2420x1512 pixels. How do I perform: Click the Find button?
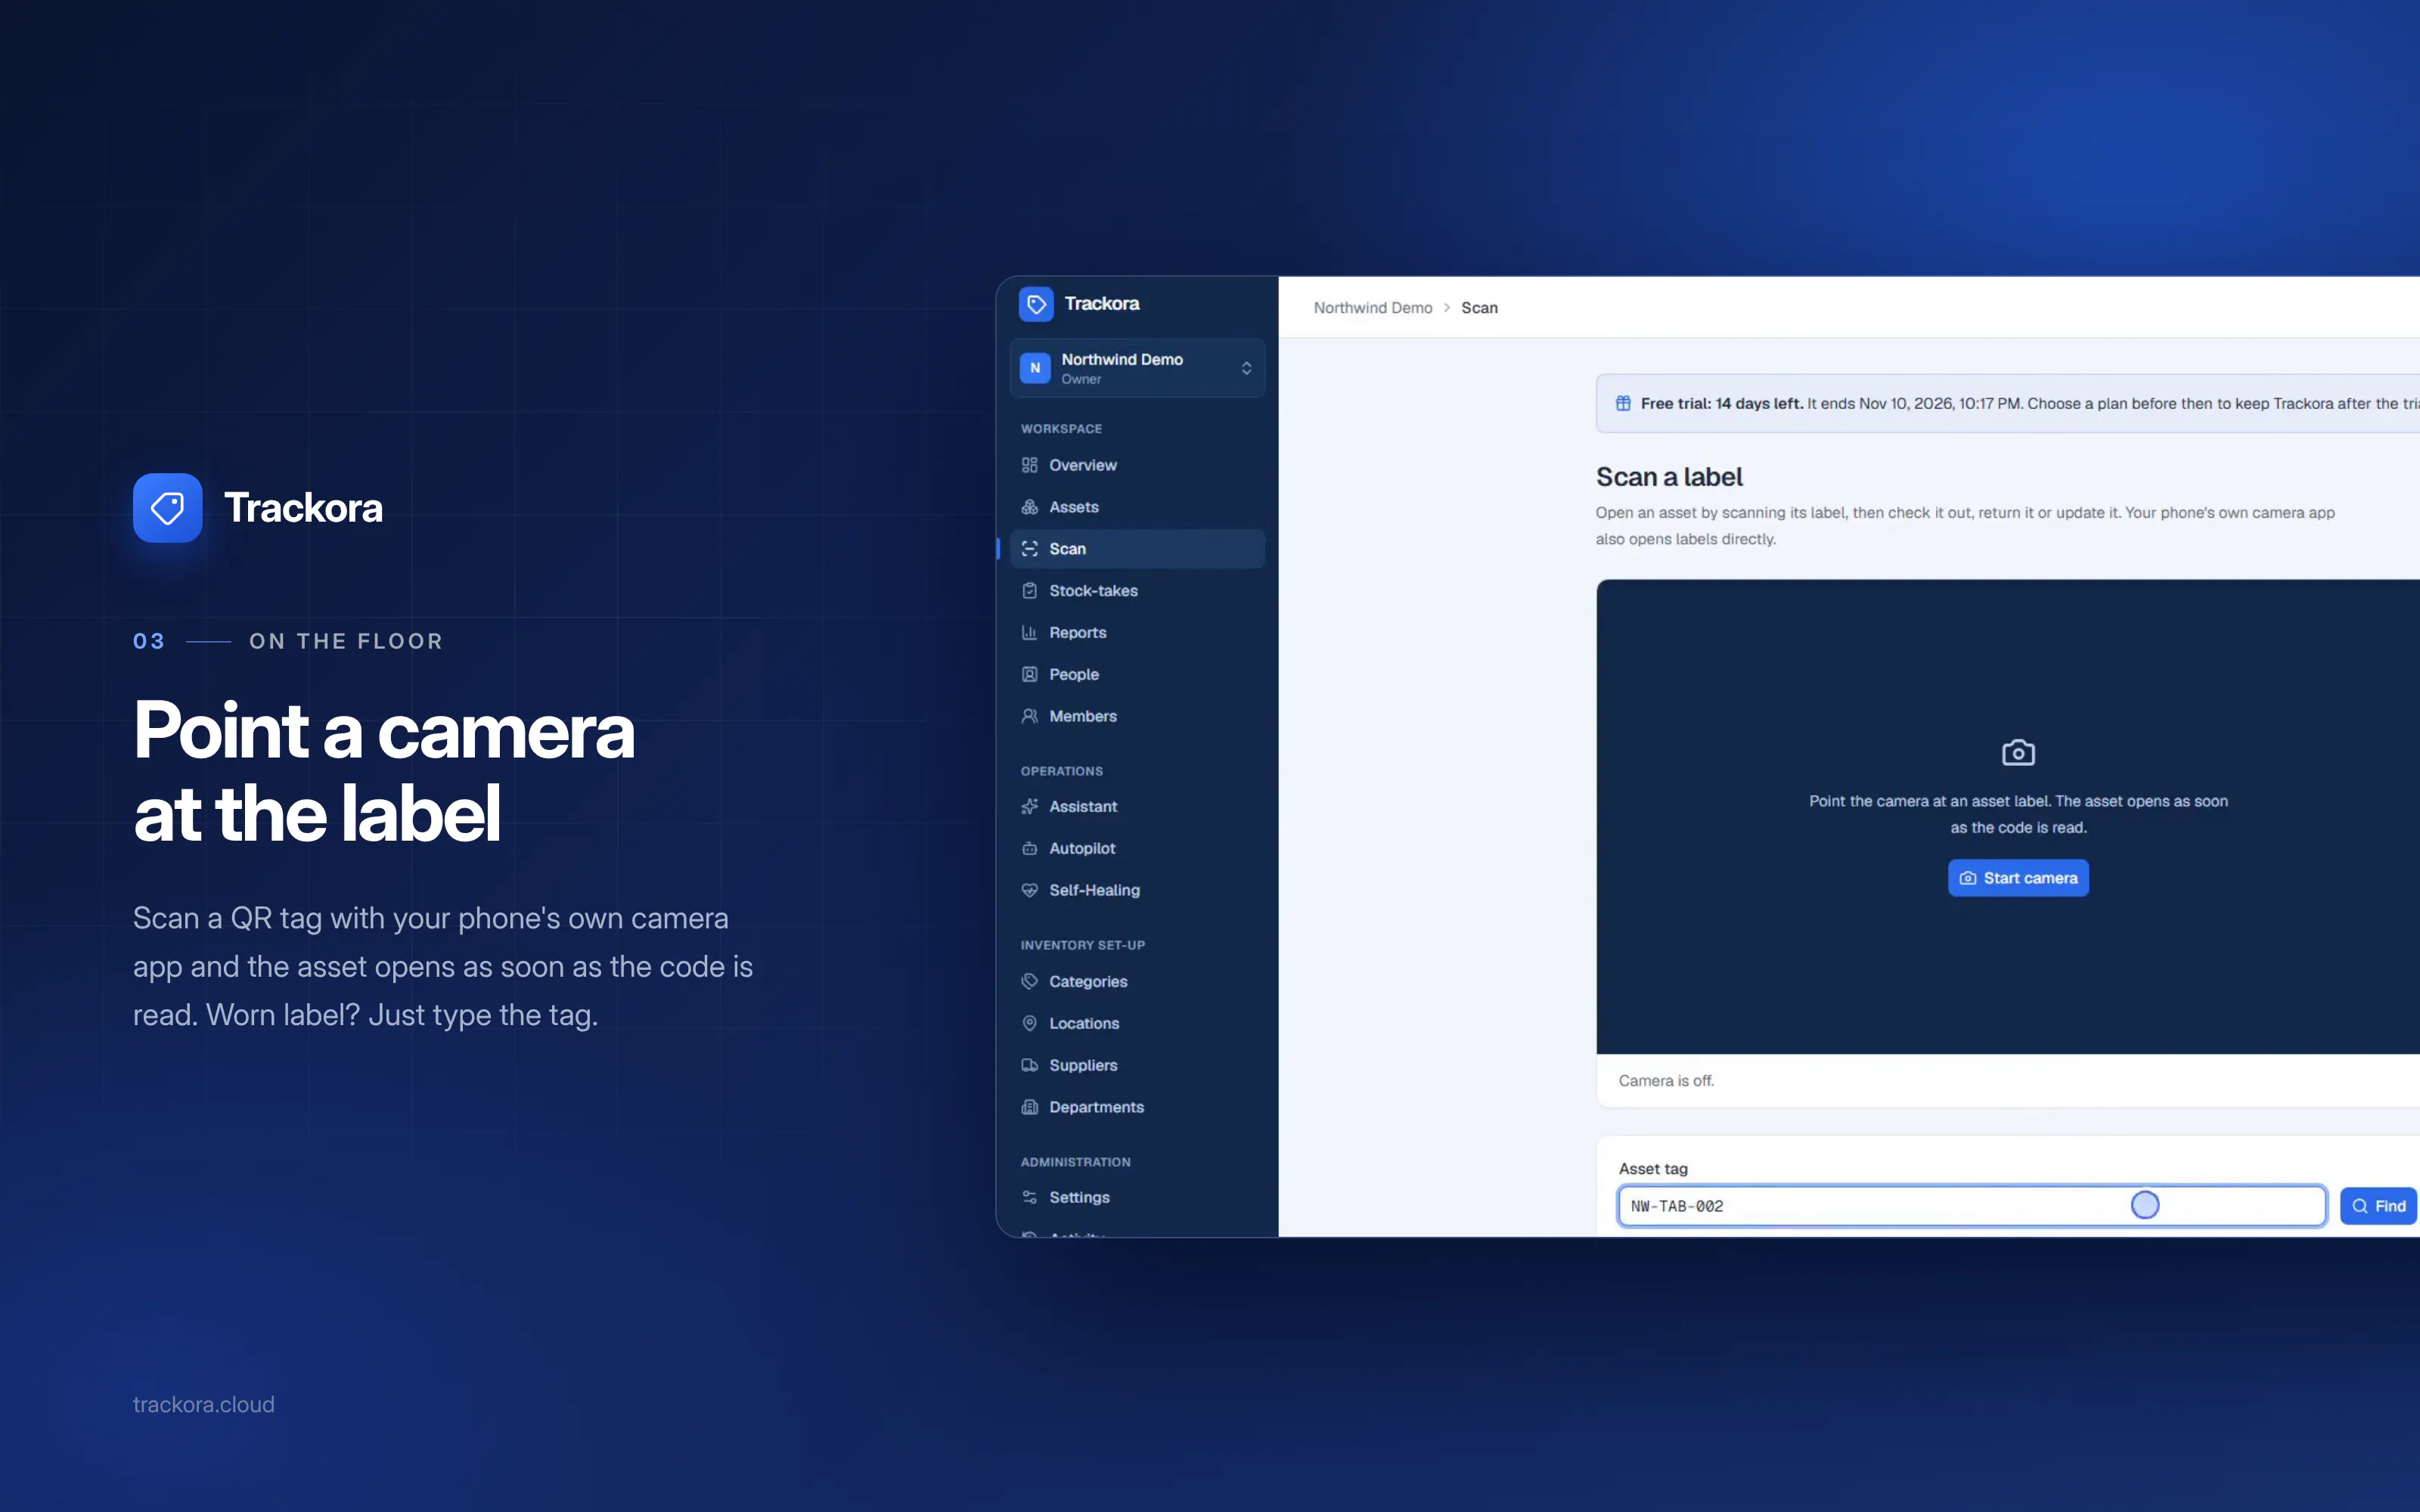[2379, 1206]
